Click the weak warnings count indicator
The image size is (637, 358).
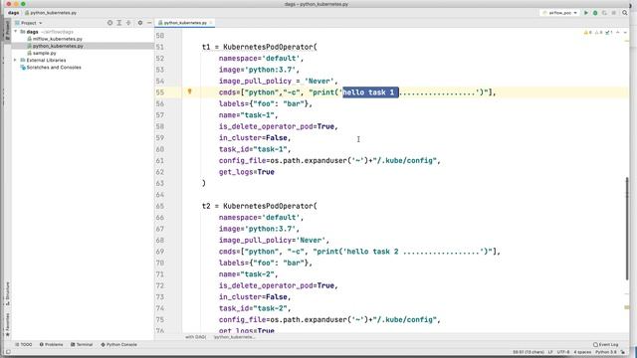[x=598, y=32]
